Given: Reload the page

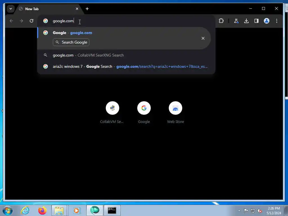Looking at the screenshot, I should 31,21.
